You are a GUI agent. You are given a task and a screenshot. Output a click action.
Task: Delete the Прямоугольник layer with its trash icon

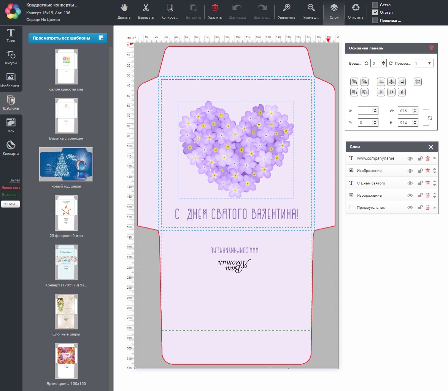[x=427, y=208]
